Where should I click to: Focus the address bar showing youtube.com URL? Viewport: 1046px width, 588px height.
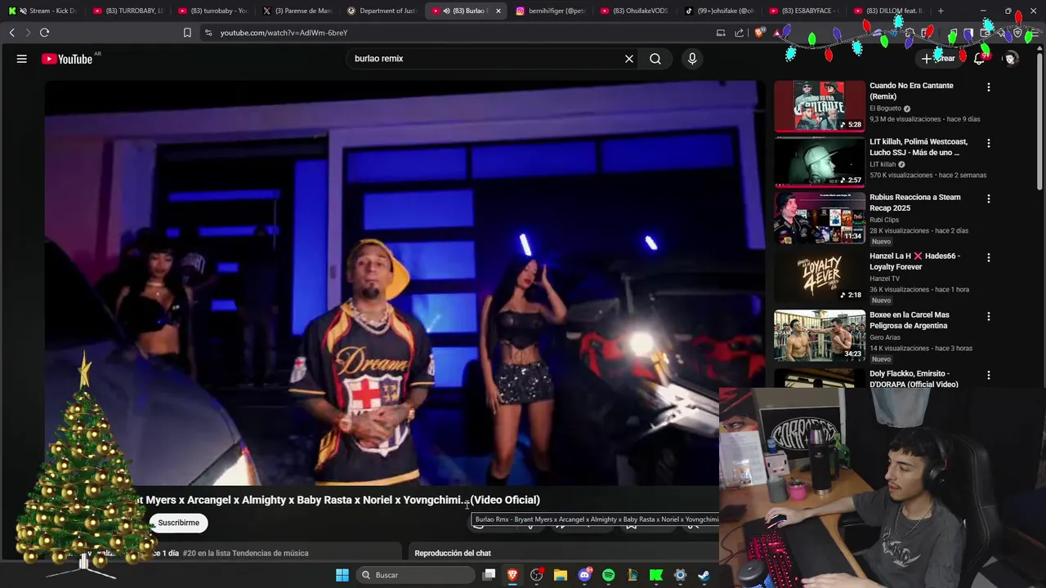pyautogui.click(x=458, y=33)
